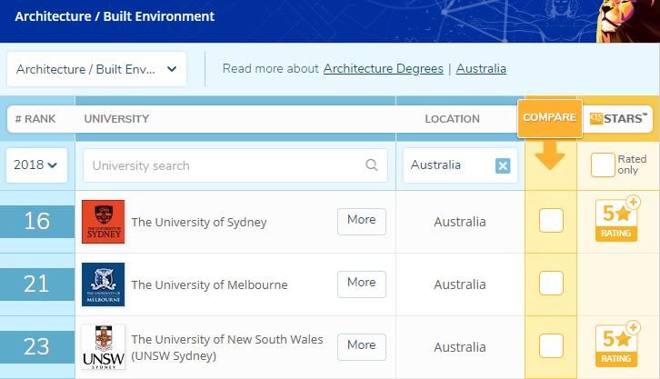Click the search magnifier icon
Image resolution: width=660 pixels, height=379 pixels.
click(x=371, y=165)
